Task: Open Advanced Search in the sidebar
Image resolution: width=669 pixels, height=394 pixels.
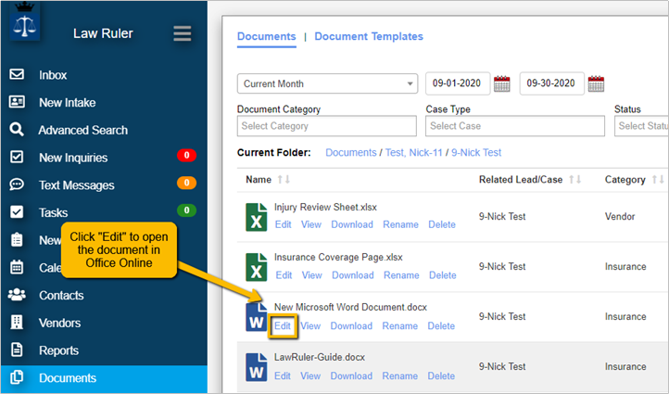Action: click(83, 130)
